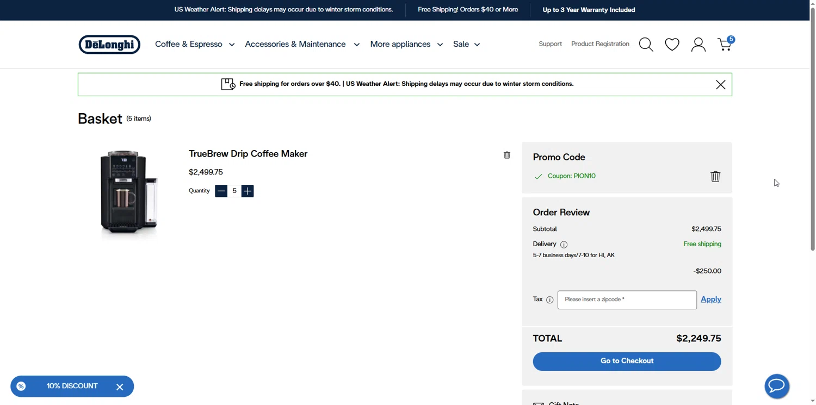816x405 pixels.
Task: Click the percent icon on discount badge
Action: pos(21,387)
